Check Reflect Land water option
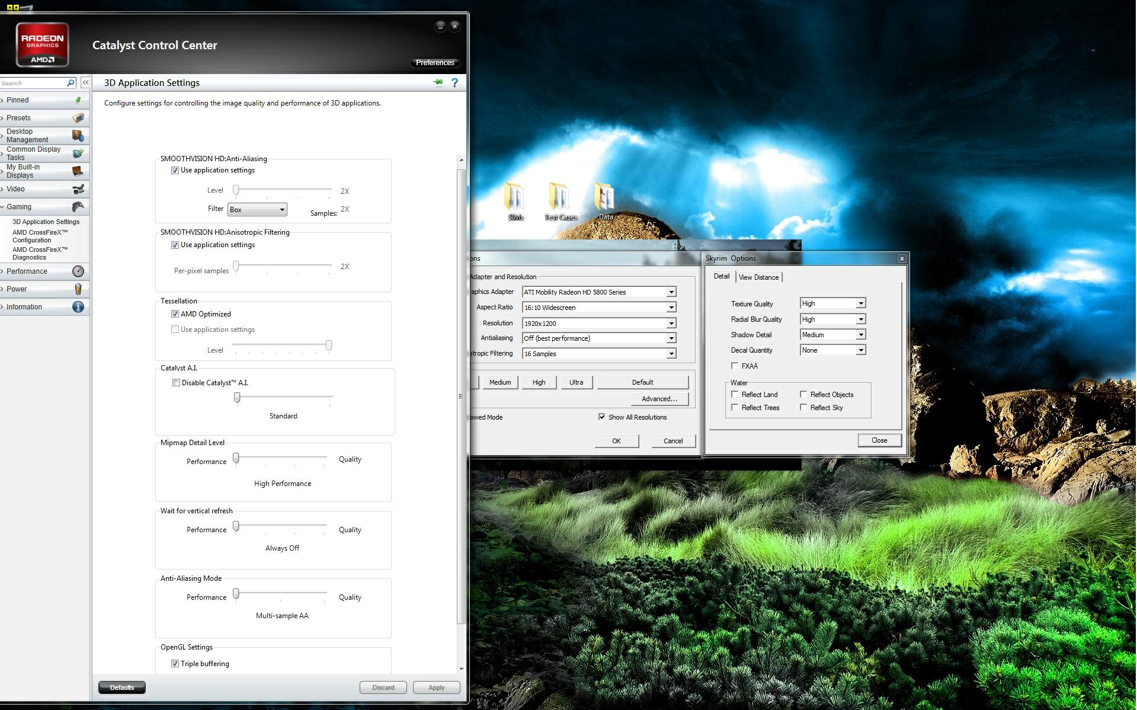Image resolution: width=1137 pixels, height=710 pixels. pos(735,394)
